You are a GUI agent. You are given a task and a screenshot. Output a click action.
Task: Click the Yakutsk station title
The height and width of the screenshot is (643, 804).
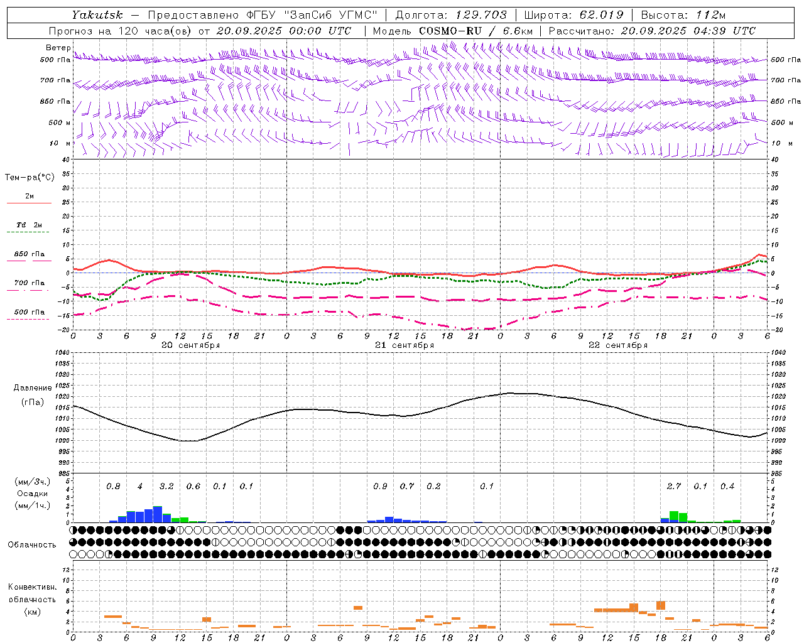click(97, 15)
